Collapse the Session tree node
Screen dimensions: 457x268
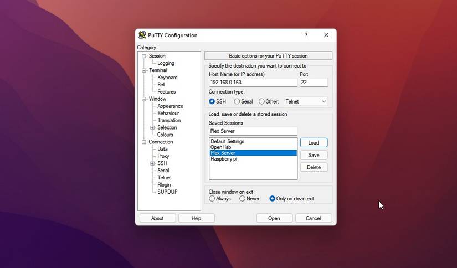pyautogui.click(x=144, y=56)
